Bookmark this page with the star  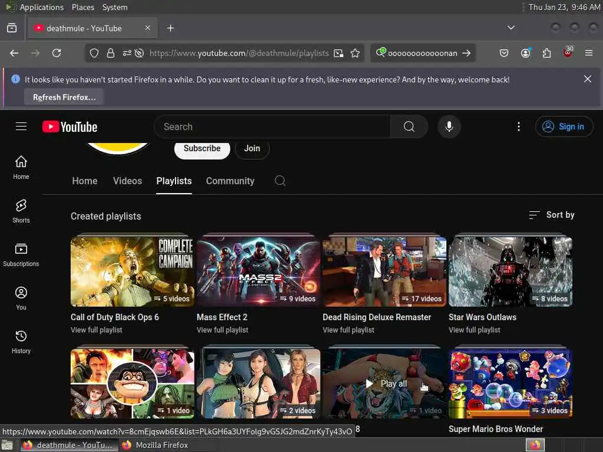355,53
